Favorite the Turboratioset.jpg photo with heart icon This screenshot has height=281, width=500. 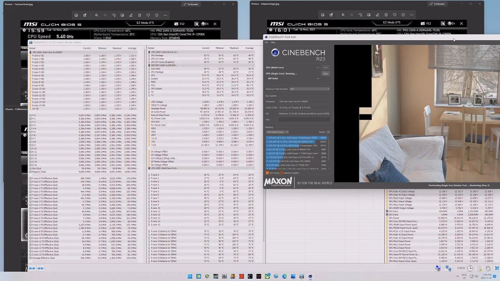point(148,15)
